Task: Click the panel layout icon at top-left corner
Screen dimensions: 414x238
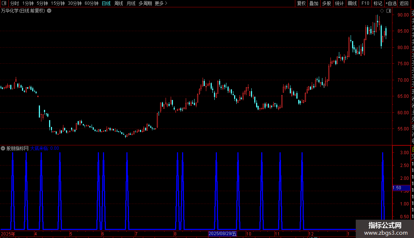Action: (x=4, y=3)
